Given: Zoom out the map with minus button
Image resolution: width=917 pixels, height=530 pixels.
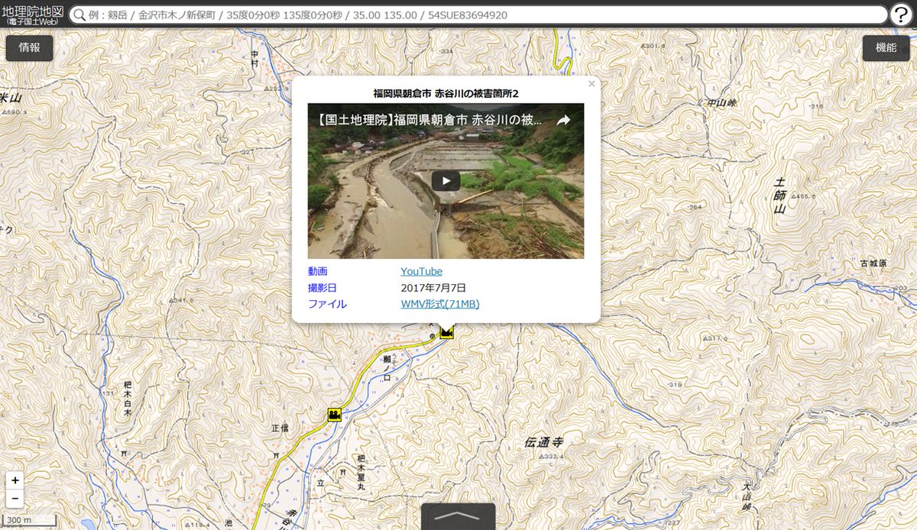Looking at the screenshot, I should (15, 499).
